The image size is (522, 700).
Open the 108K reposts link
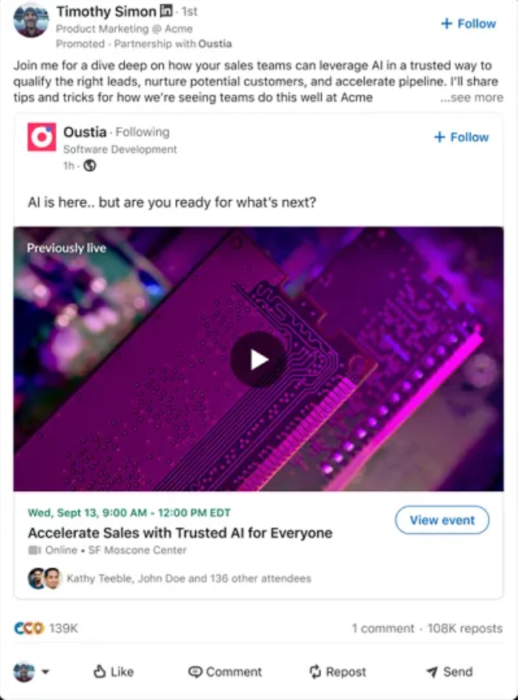pos(464,628)
